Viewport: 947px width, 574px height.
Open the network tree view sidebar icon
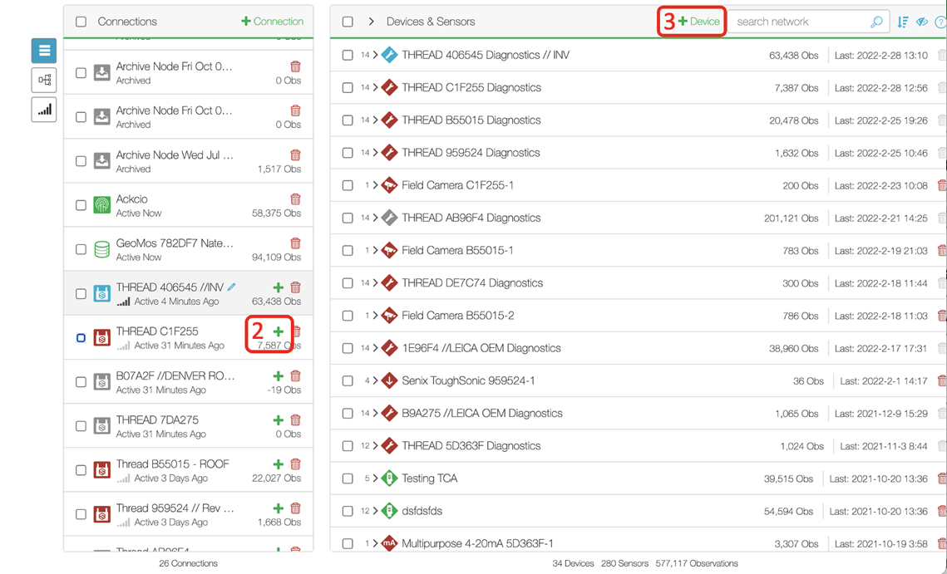click(x=44, y=80)
